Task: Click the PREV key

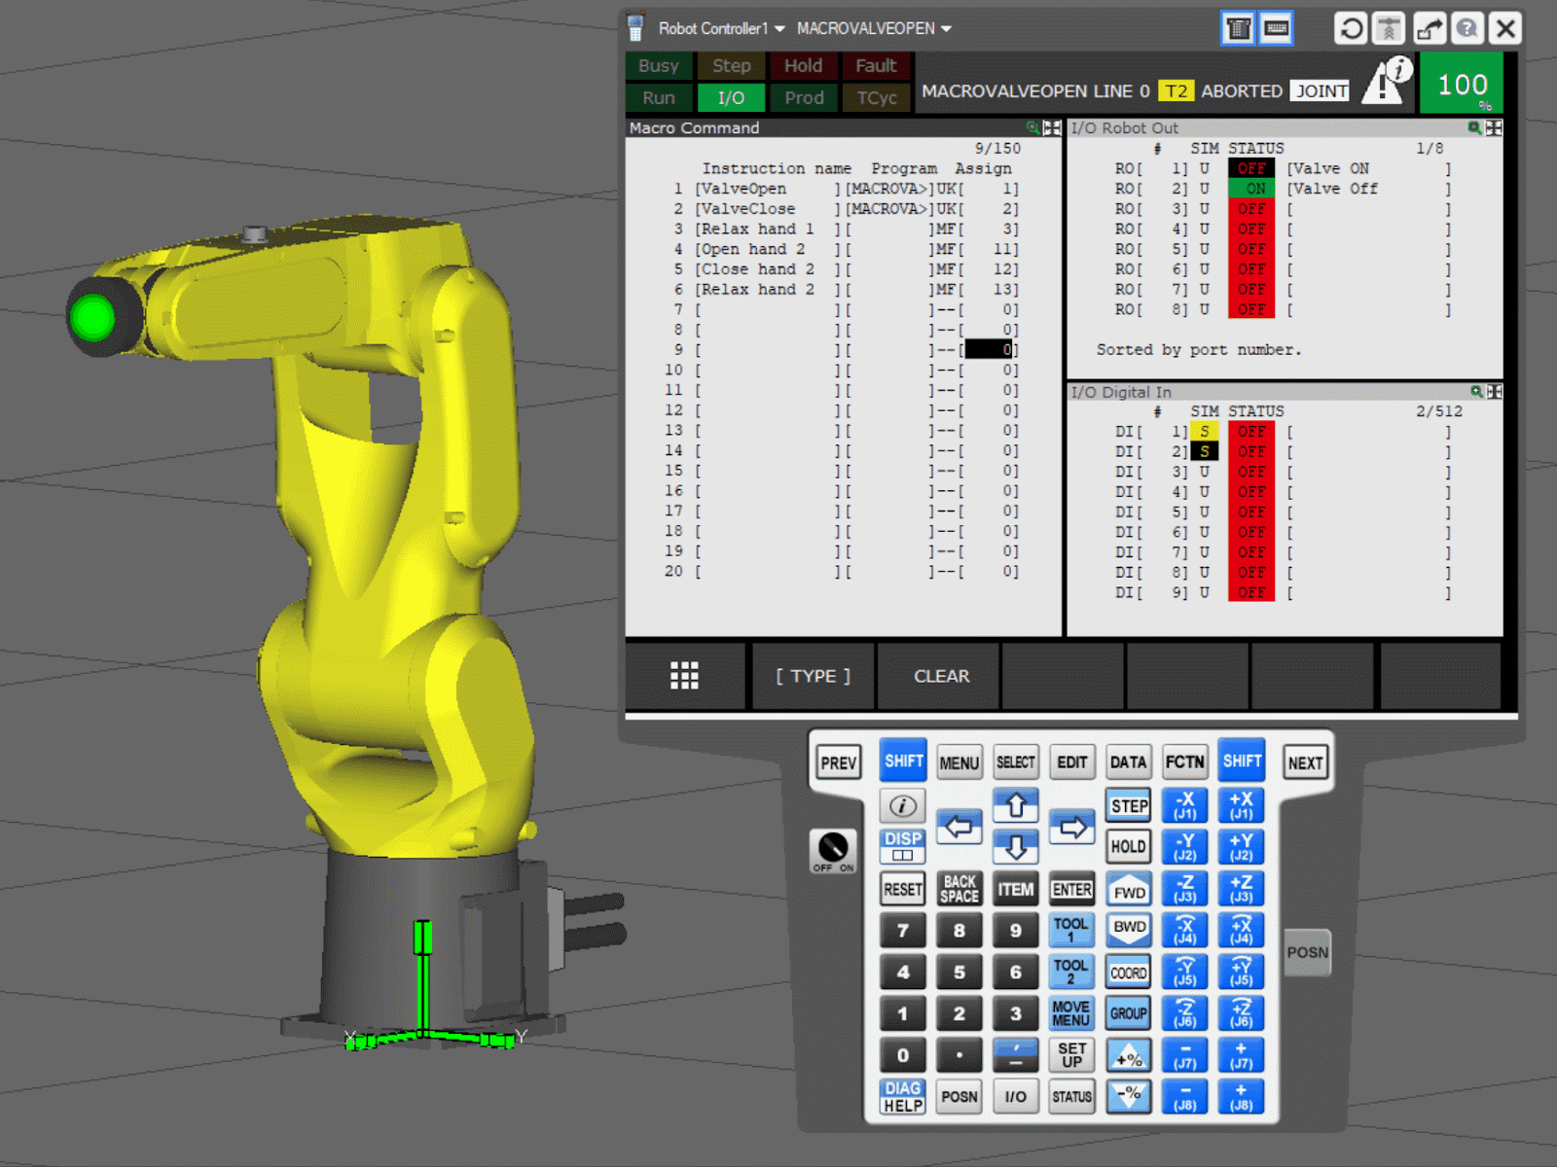Action: (838, 762)
